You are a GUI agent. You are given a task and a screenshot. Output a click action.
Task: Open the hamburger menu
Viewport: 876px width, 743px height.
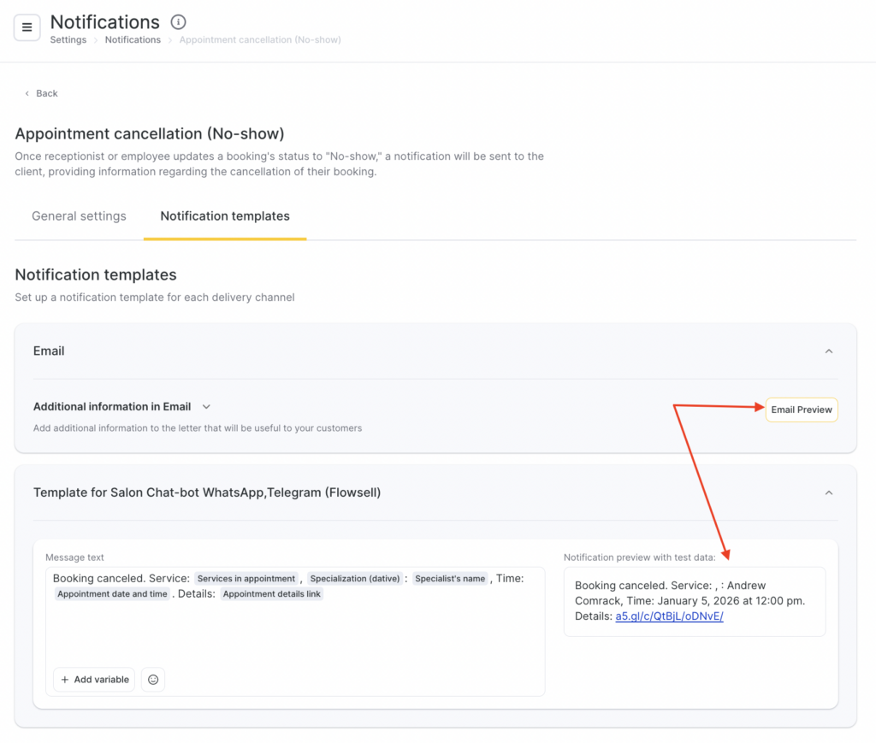tap(27, 27)
